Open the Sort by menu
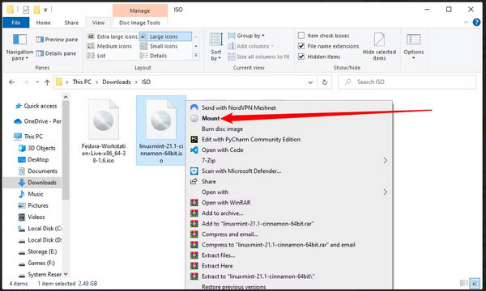Screen dimensions: 486x291 point(216,47)
